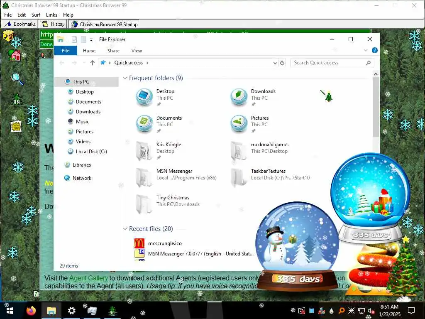
Task: Collapse the Recent files section
Action: coord(125,229)
